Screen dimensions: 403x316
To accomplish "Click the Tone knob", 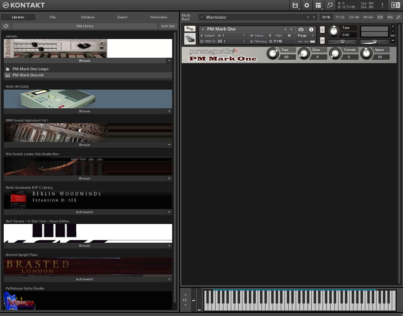I will point(273,53).
